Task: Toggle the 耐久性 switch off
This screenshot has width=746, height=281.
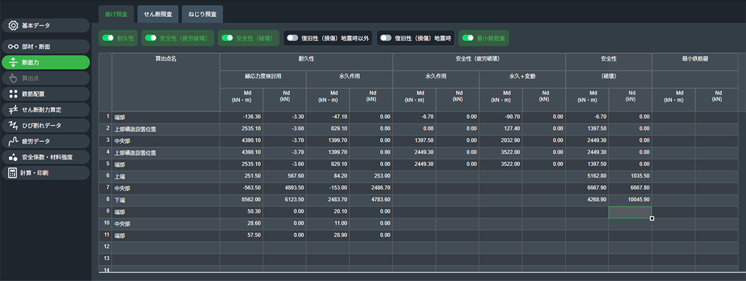Action: tap(108, 38)
